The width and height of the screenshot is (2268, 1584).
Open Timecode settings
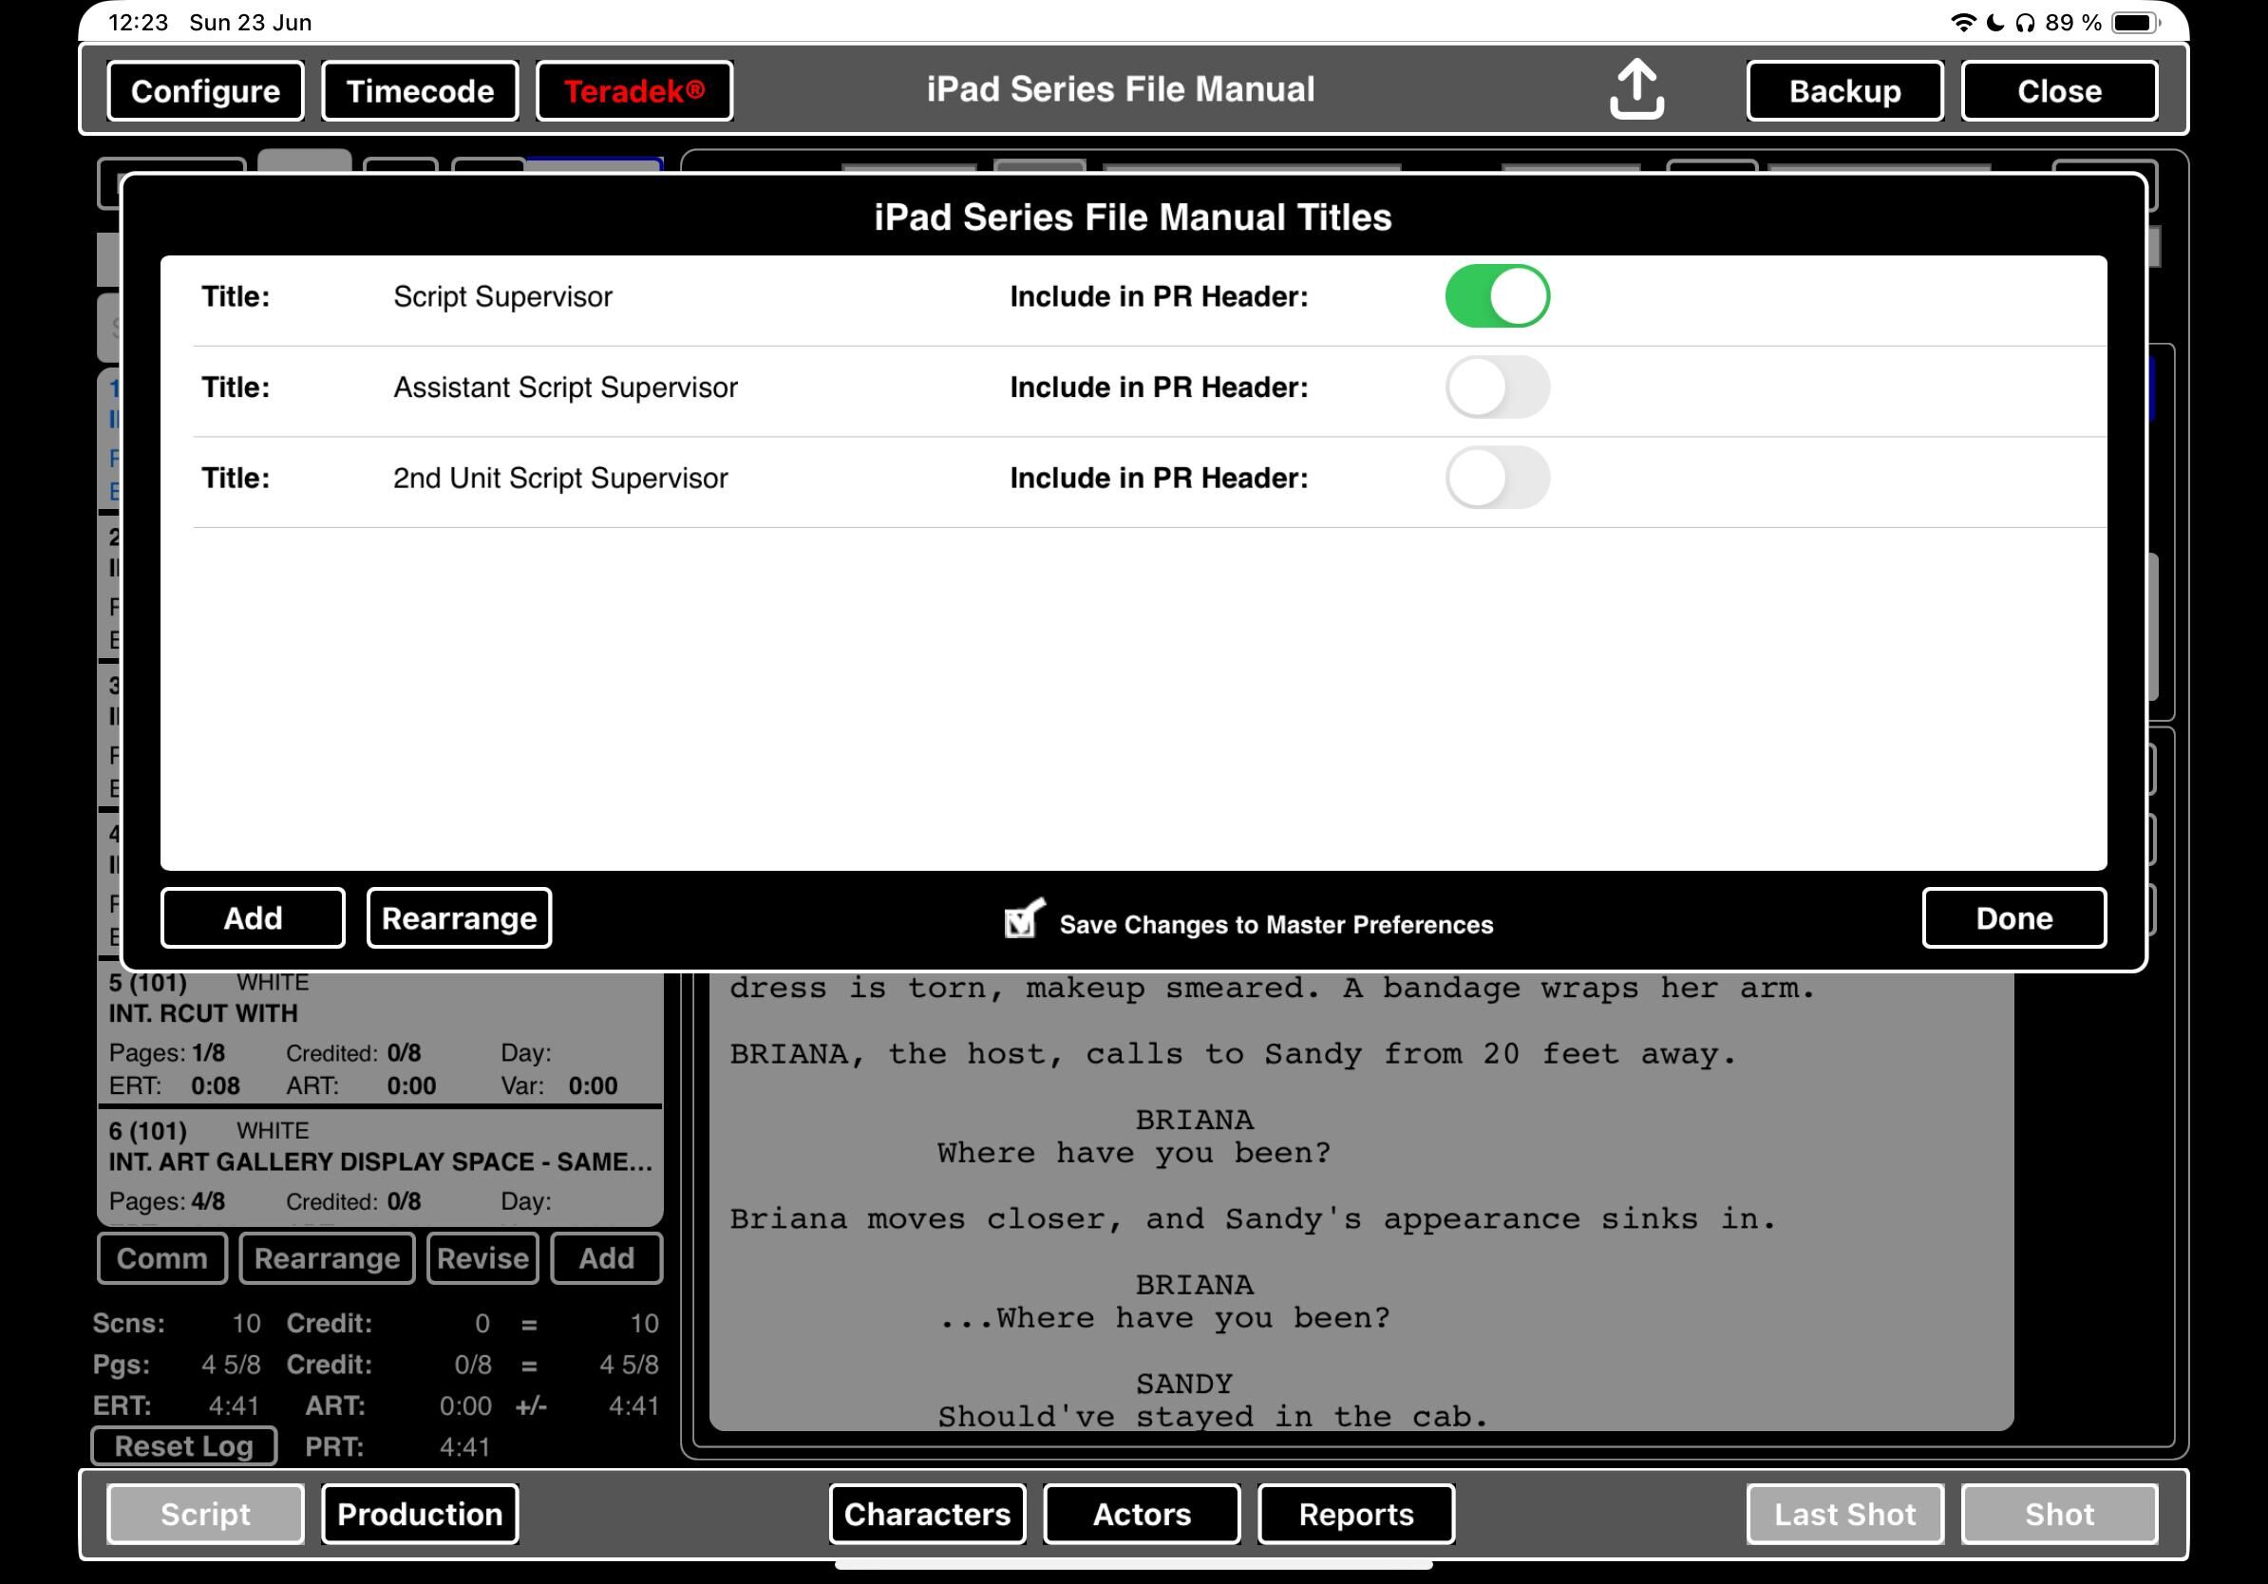pyautogui.click(x=420, y=91)
